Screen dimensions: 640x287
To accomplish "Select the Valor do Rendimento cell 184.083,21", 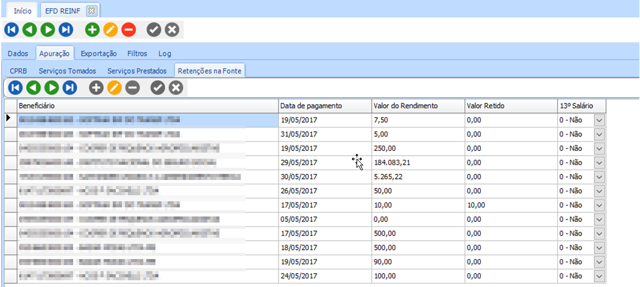I will (x=418, y=163).
